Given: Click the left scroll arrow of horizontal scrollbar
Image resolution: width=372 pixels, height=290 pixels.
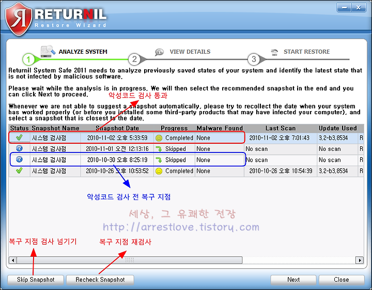Looking at the screenshot, I should (x=13, y=260).
